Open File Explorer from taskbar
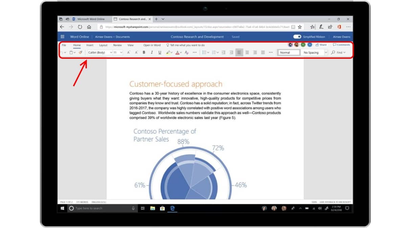 [x=152, y=208]
